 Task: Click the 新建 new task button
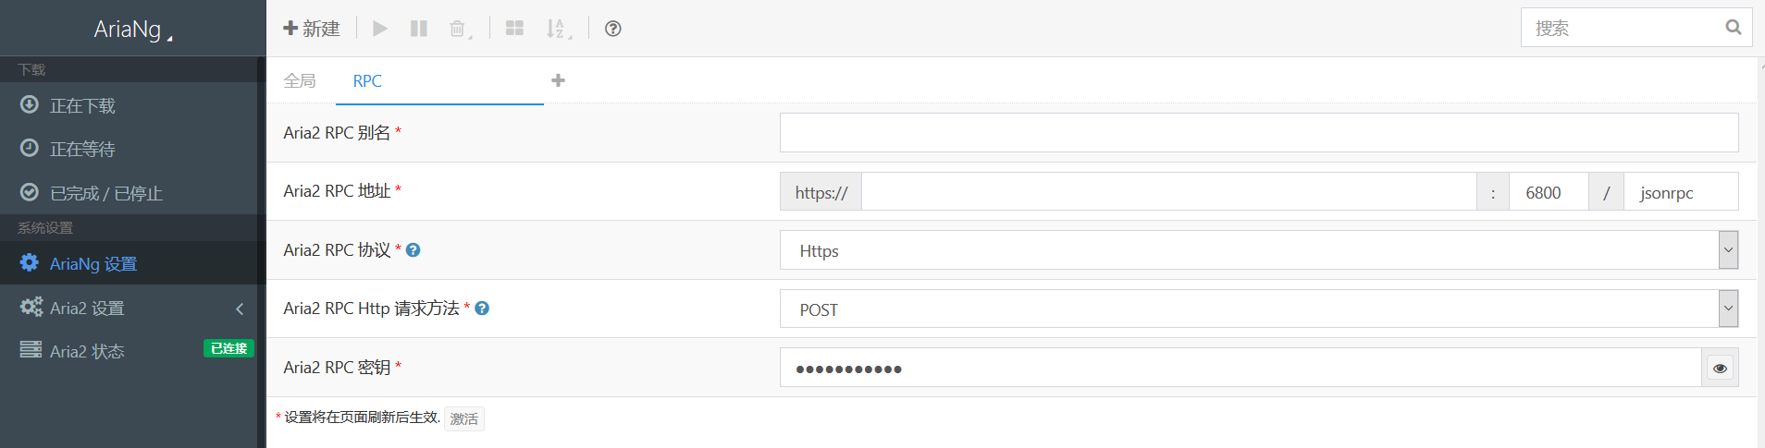click(x=312, y=29)
